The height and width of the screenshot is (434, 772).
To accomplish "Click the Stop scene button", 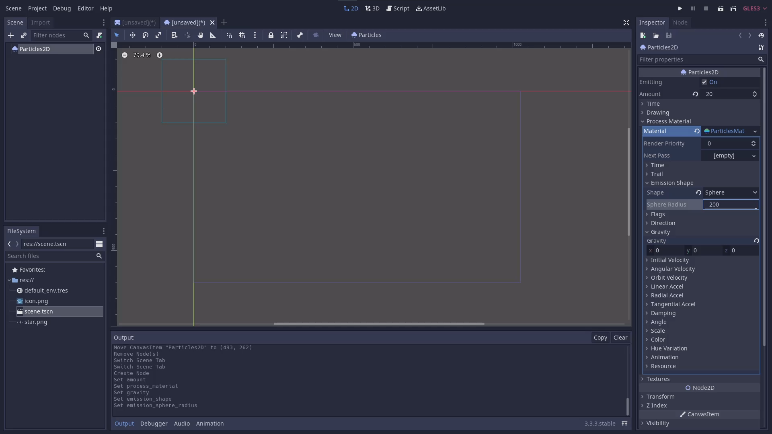I will pyautogui.click(x=706, y=8).
